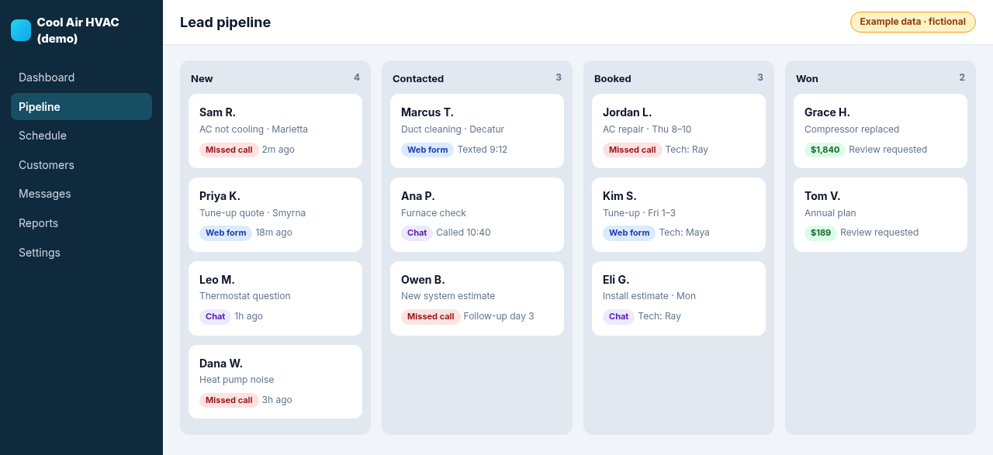Click the Booked column header
The height and width of the screenshot is (455, 993).
(613, 78)
